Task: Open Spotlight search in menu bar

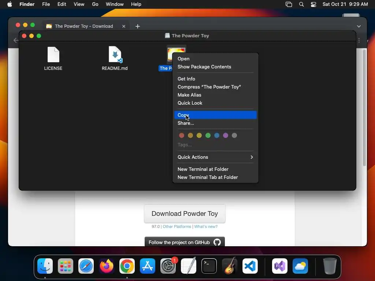Action: 301,4
